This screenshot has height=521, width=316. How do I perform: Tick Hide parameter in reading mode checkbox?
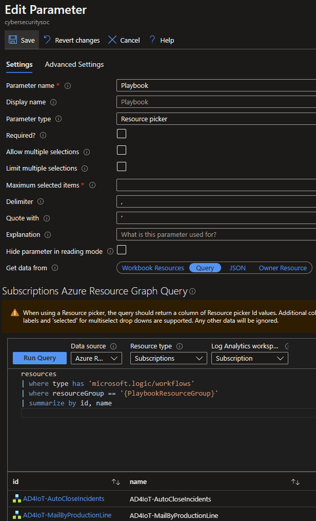click(x=122, y=250)
